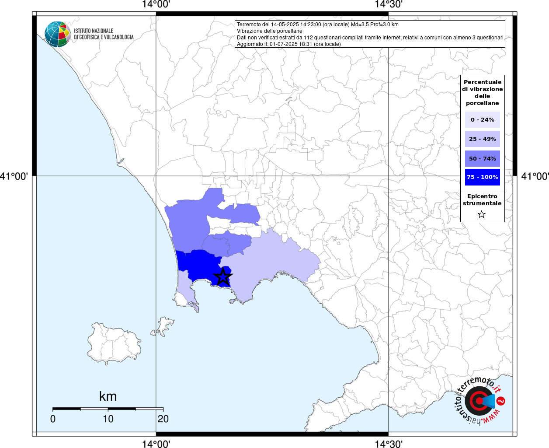Viewport: 549px width, 448px height.
Task: Click the legend title 'Percentuale di vibrazione delle porcellane'
Action: coord(483,92)
